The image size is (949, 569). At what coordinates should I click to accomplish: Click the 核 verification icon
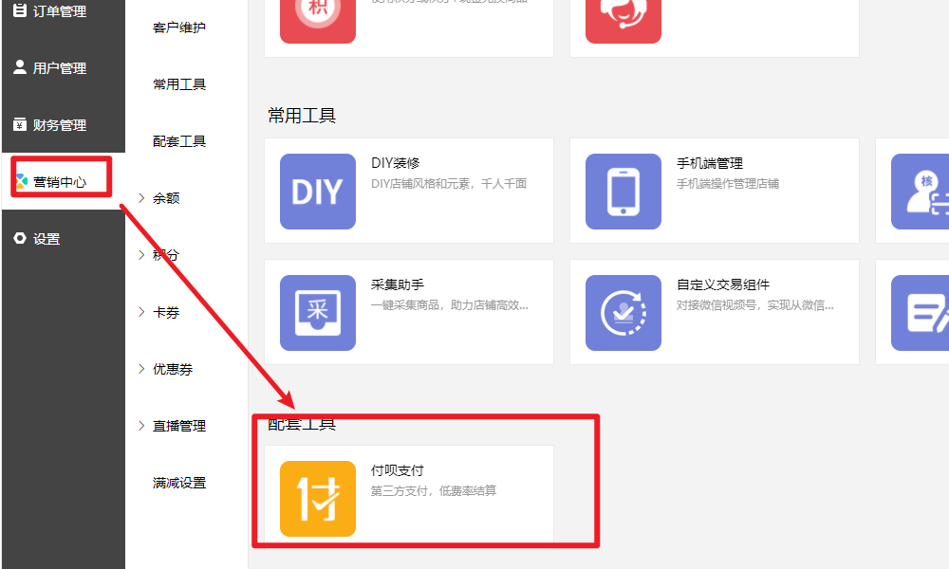920,191
